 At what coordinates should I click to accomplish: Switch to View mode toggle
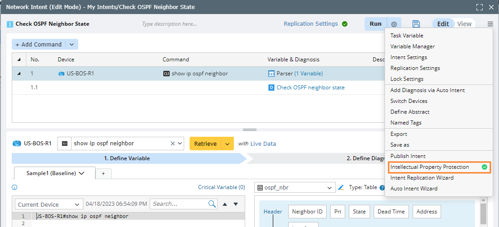coord(464,24)
